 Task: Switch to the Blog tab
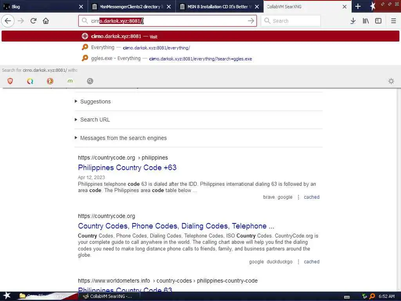coord(44,6)
